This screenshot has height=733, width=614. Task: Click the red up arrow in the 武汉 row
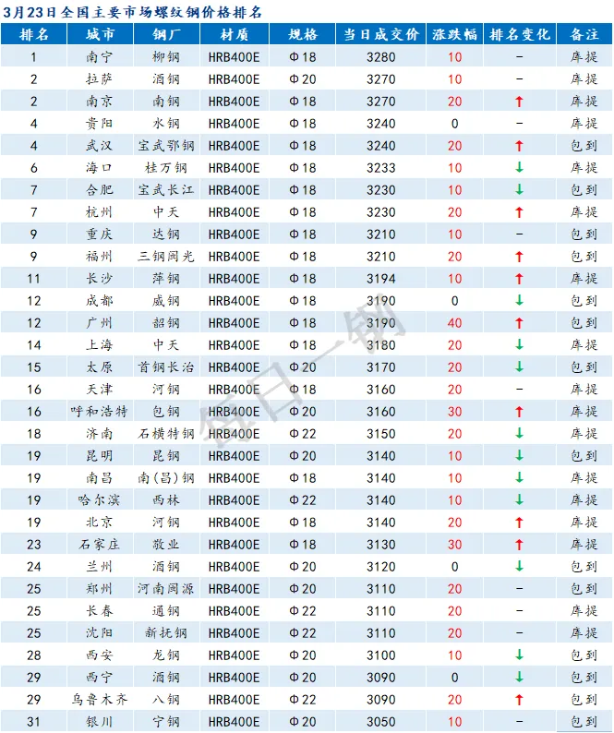click(x=519, y=146)
